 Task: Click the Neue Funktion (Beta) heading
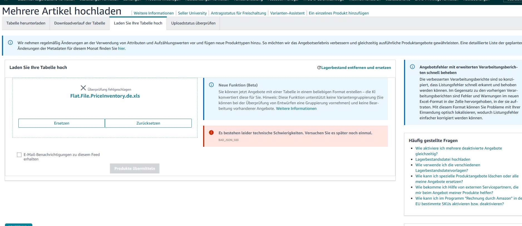pos(238,85)
